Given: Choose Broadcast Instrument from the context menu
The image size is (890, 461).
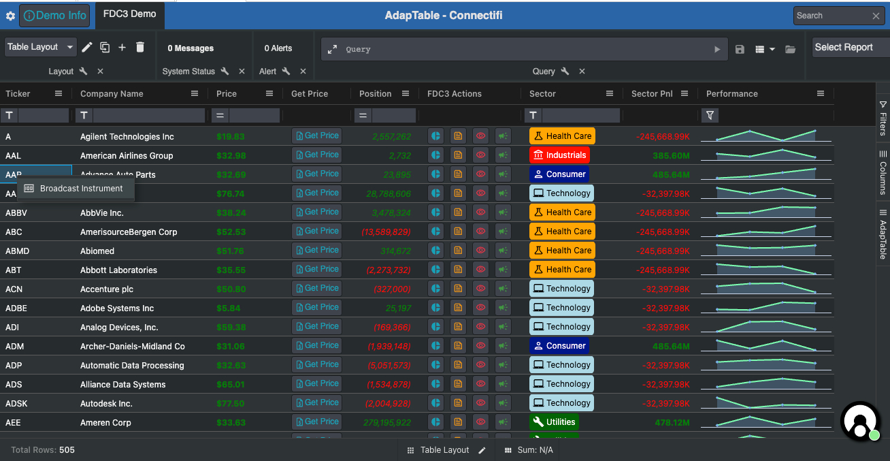Looking at the screenshot, I should point(76,189).
